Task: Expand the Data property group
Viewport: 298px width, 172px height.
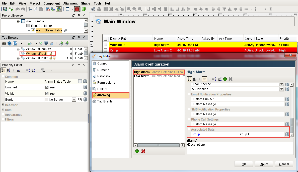Action: pos(3,109)
